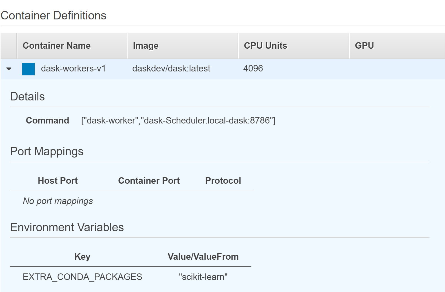The image size is (445, 292).
Task: Click the dask-worker command value text
Action: pyautogui.click(x=178, y=120)
